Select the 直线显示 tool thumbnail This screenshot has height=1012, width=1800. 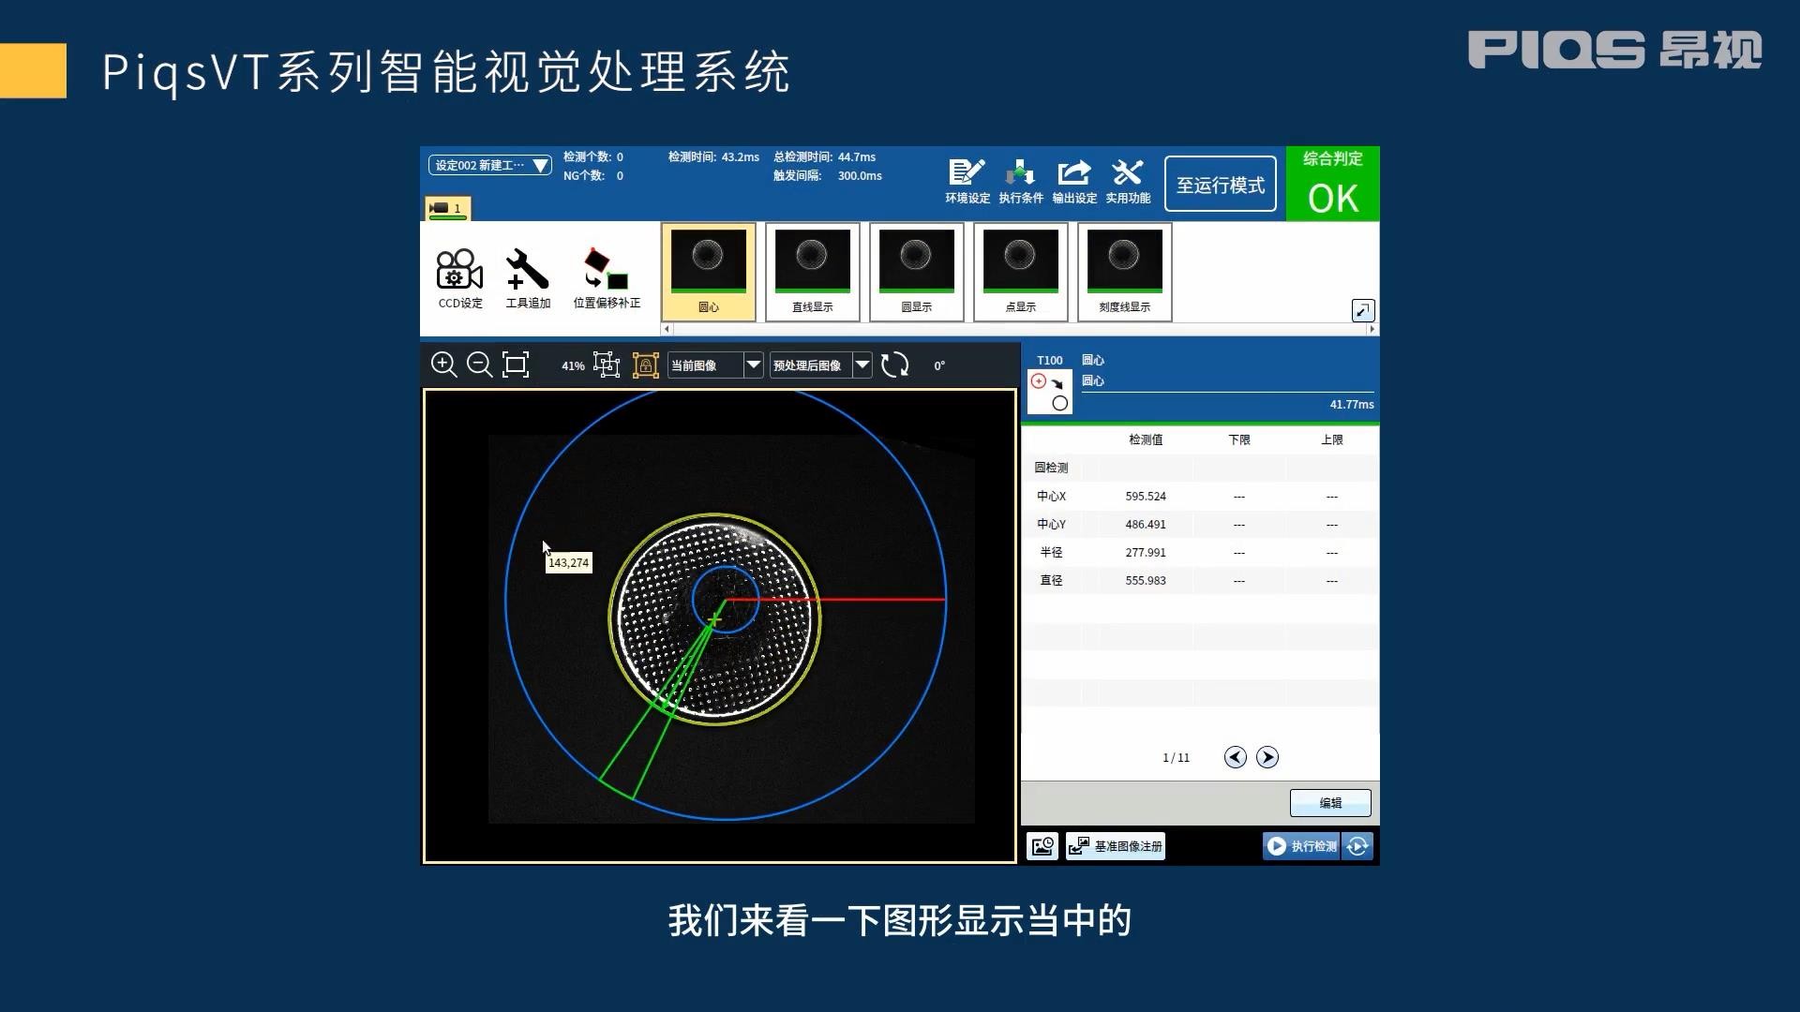813,273
